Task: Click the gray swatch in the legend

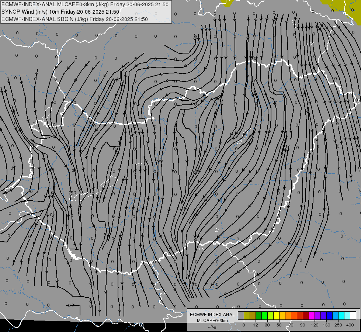Action: tap(241, 315)
